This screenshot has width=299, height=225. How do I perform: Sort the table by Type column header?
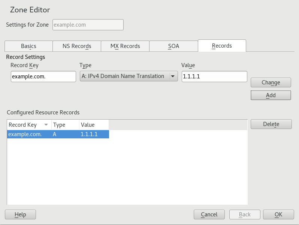tap(65, 125)
